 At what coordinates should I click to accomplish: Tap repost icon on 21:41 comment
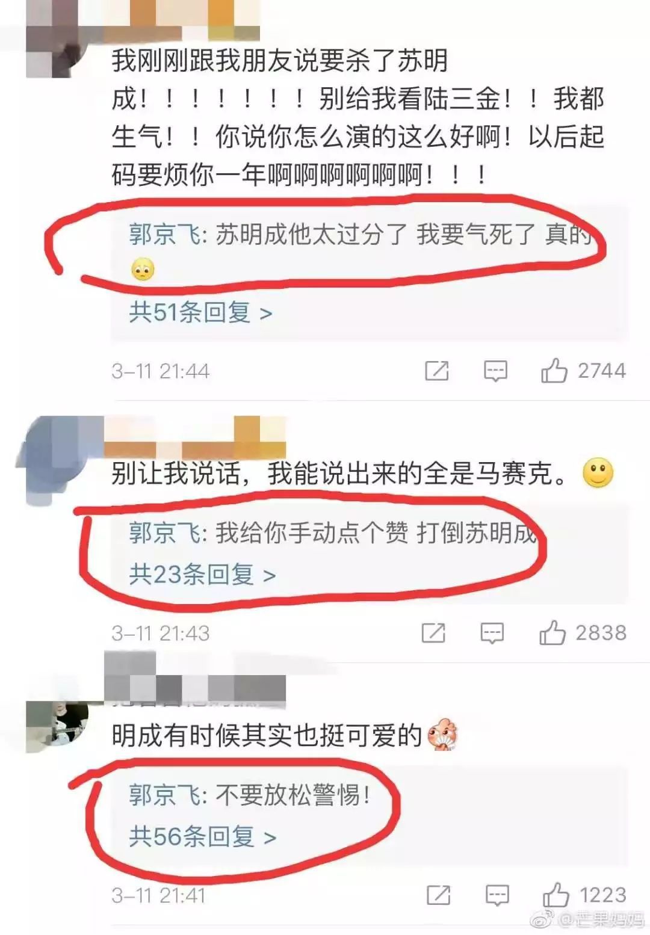point(439,895)
